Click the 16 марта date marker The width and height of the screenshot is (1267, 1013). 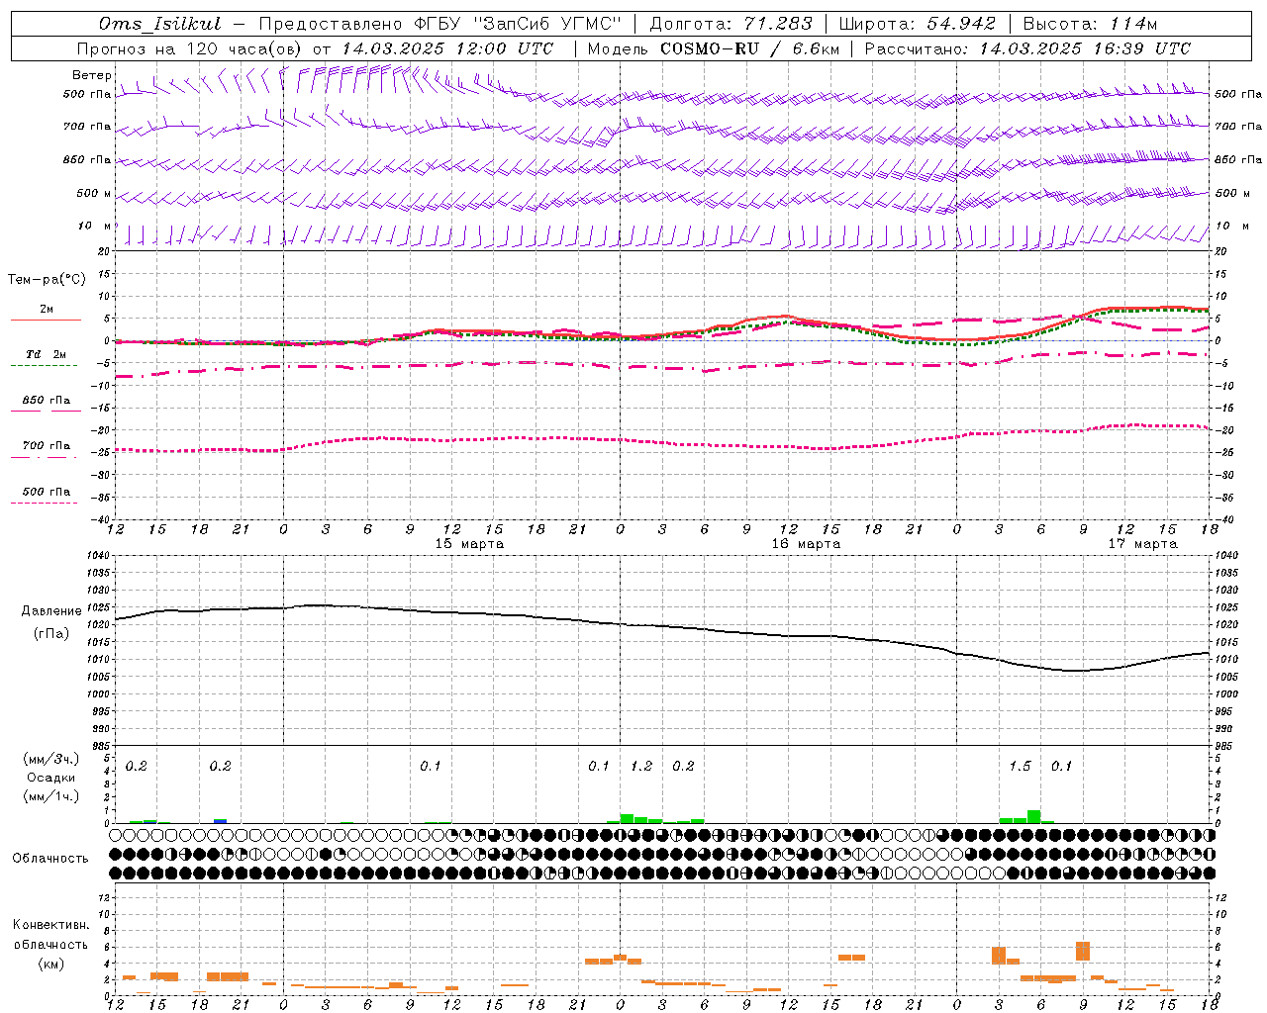tap(806, 543)
